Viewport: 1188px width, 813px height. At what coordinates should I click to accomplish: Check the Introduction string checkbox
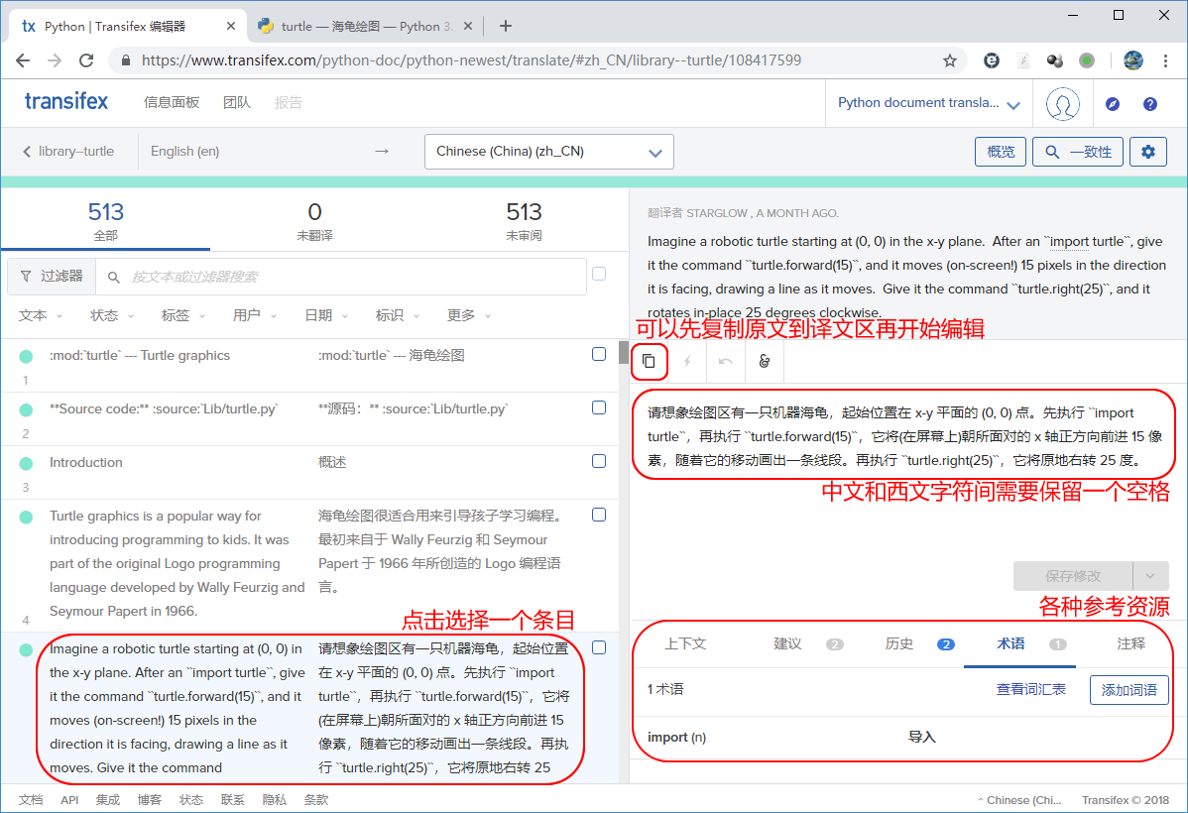pyautogui.click(x=599, y=461)
